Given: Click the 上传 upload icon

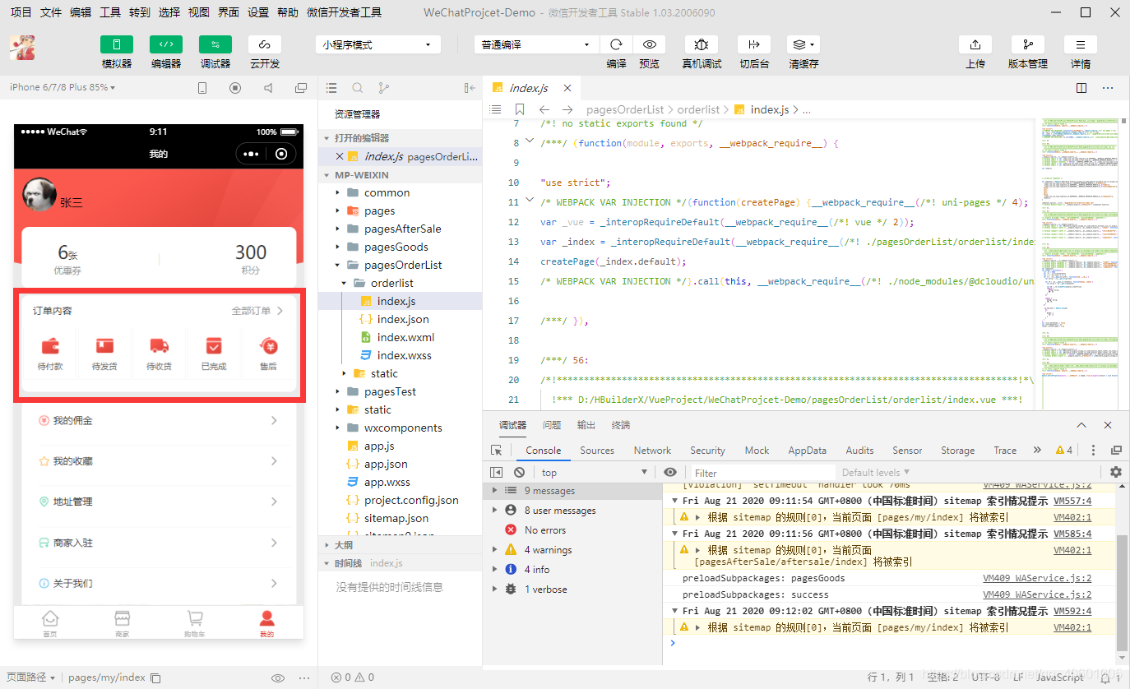Looking at the screenshot, I should (x=975, y=44).
